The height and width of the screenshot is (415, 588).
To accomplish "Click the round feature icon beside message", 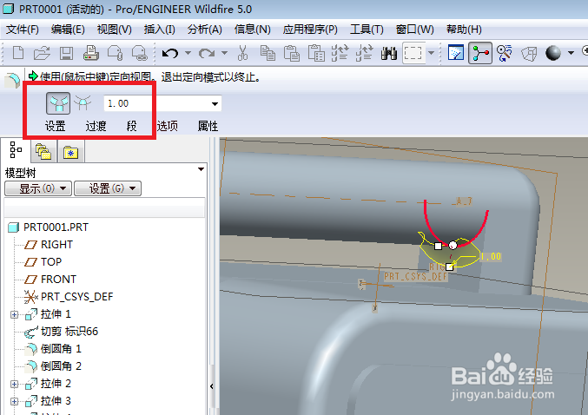I will 12,80.
